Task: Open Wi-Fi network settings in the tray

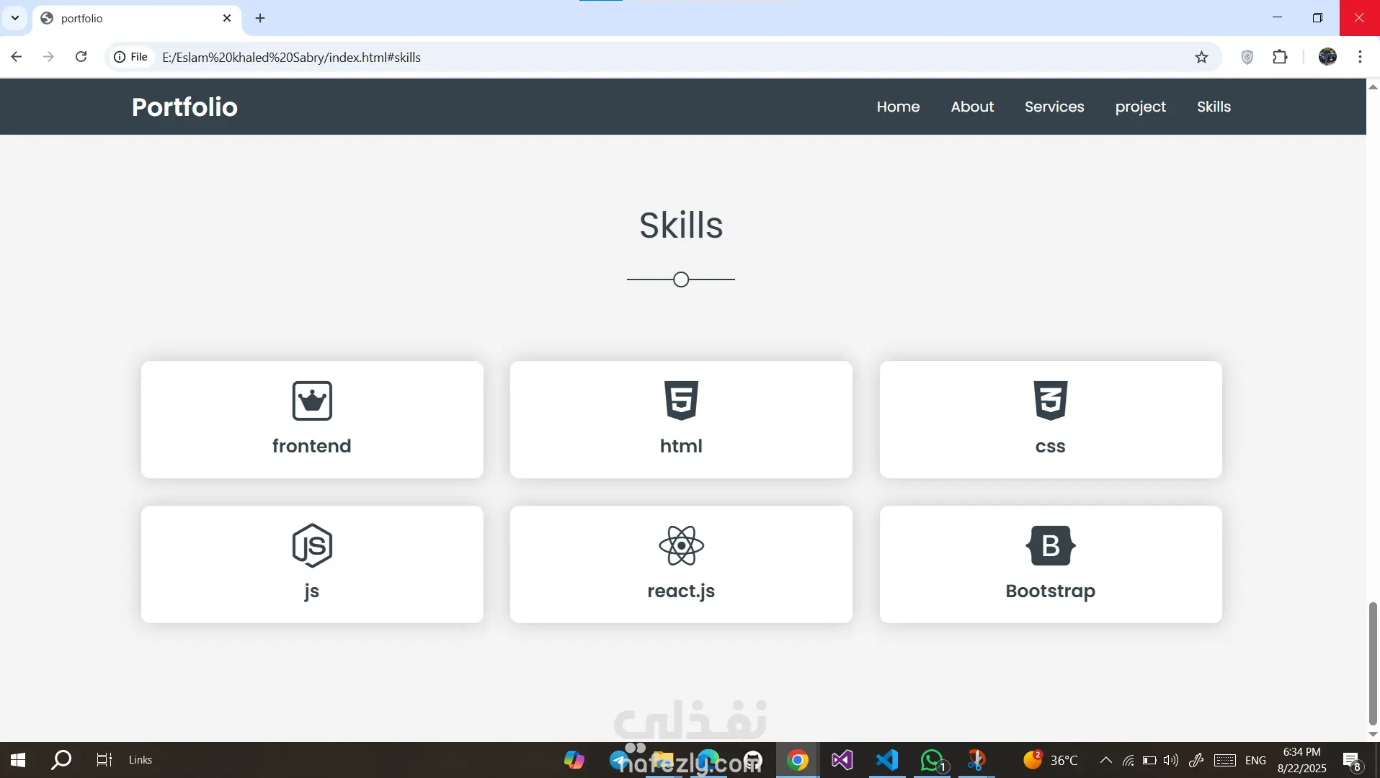Action: pos(1129,760)
